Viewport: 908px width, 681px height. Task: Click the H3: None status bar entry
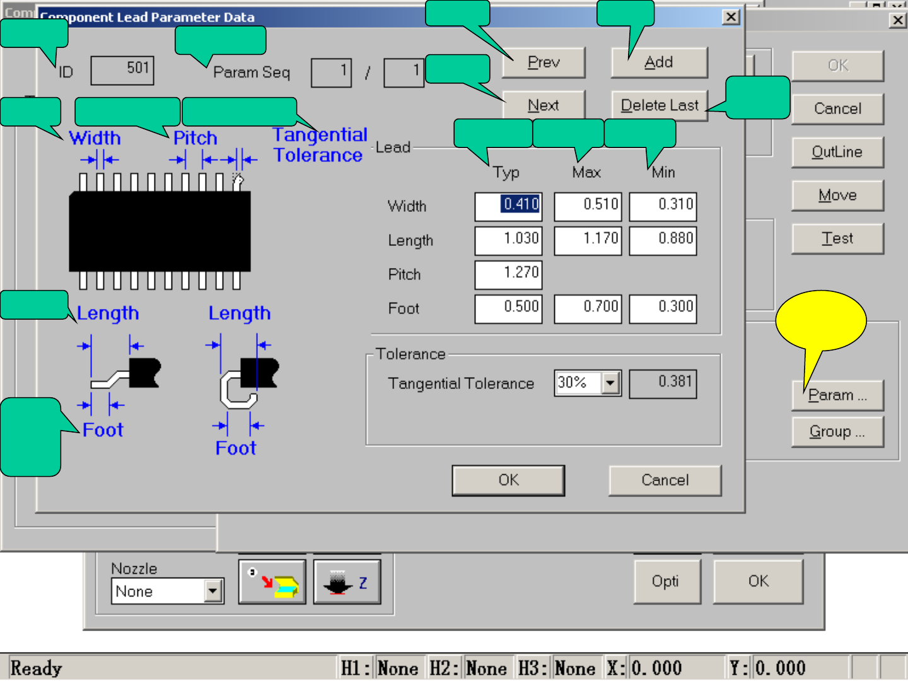coord(557,668)
